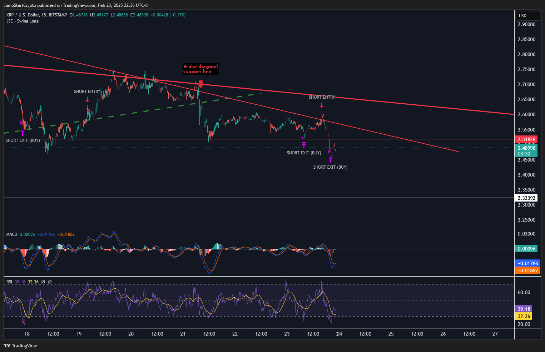Click the MACD legend histogram value 0.00096
The width and height of the screenshot is (545, 352).
pos(27,234)
